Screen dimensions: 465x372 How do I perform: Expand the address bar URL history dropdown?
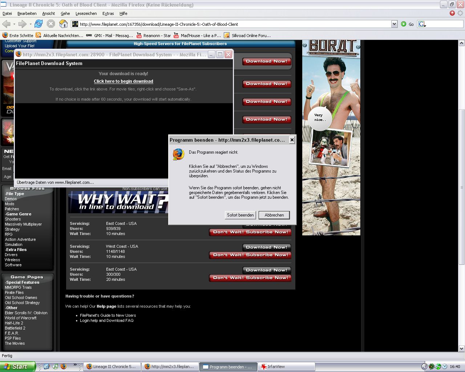point(394,24)
